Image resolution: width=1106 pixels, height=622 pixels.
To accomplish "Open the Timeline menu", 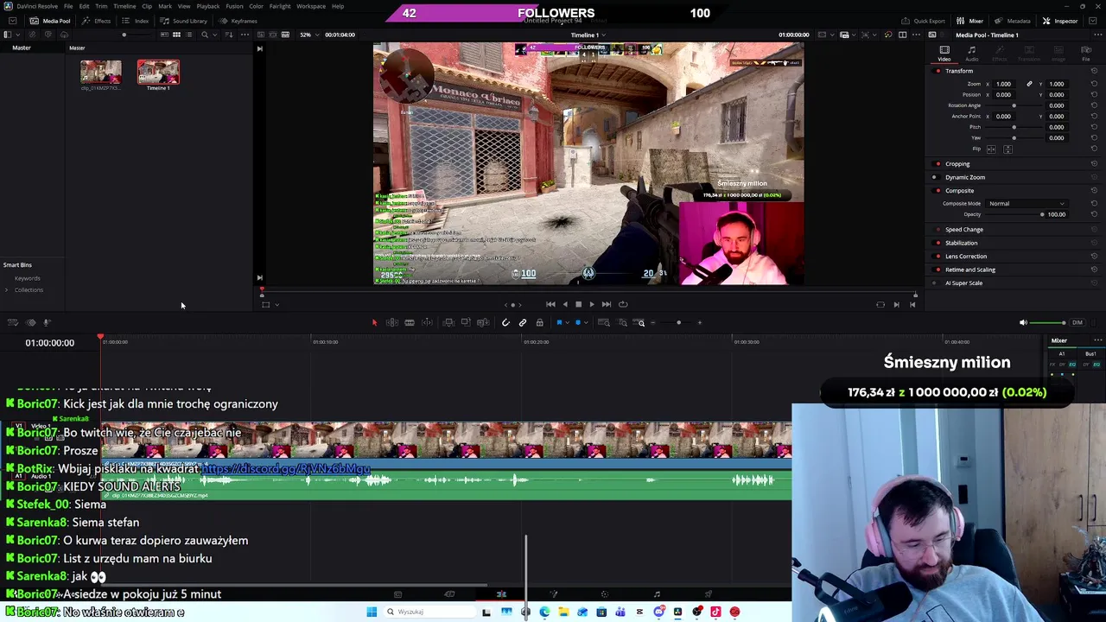I will [x=124, y=6].
